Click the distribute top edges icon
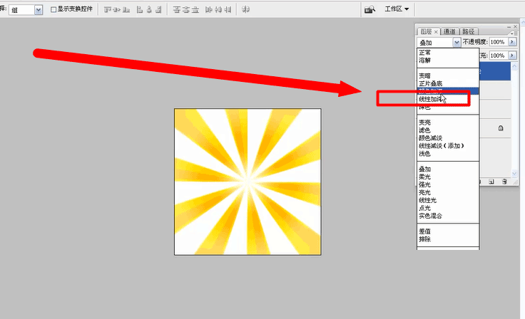Screen dimensions: 525x319 tap(176, 10)
